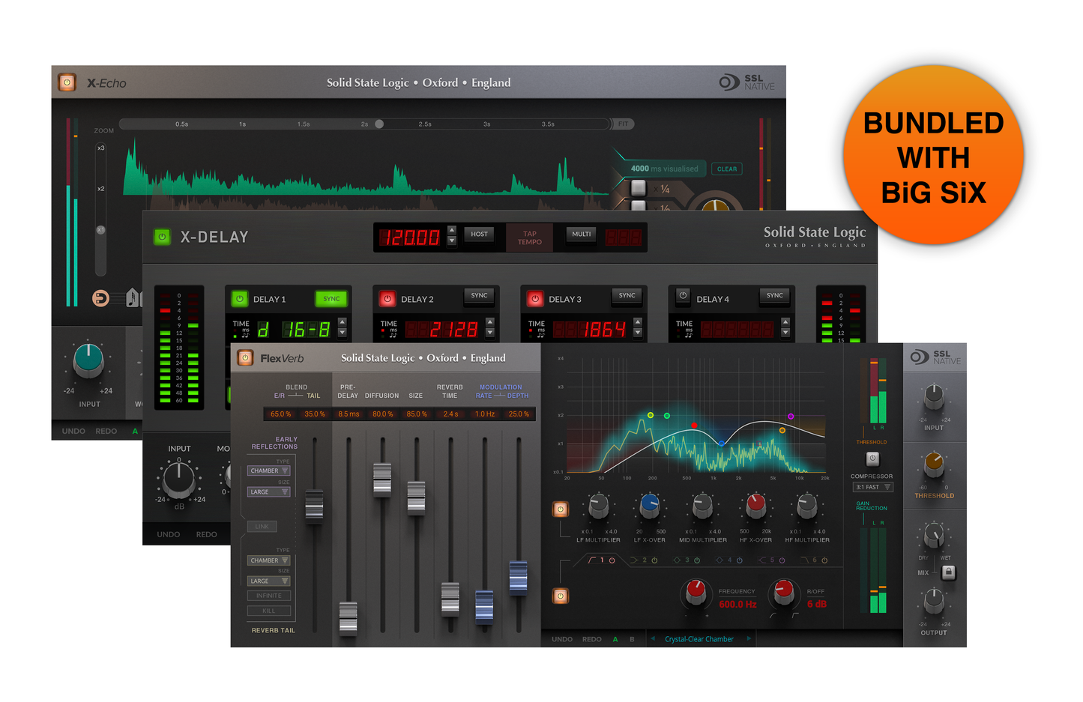Power off Delay 2 with its red power icon

(387, 298)
